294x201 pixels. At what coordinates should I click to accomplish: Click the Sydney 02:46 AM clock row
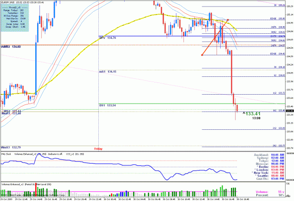(x=270, y=158)
